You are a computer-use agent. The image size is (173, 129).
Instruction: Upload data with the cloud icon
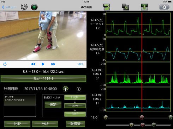click(66, 89)
